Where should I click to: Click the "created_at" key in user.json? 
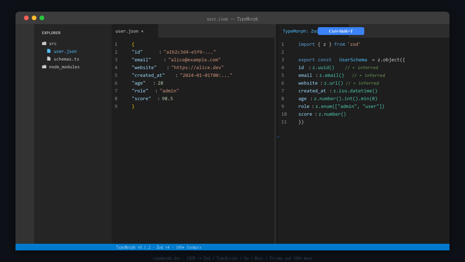(148, 75)
